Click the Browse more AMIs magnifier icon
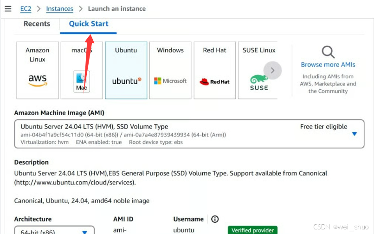This screenshot has width=374, height=234. point(328,52)
